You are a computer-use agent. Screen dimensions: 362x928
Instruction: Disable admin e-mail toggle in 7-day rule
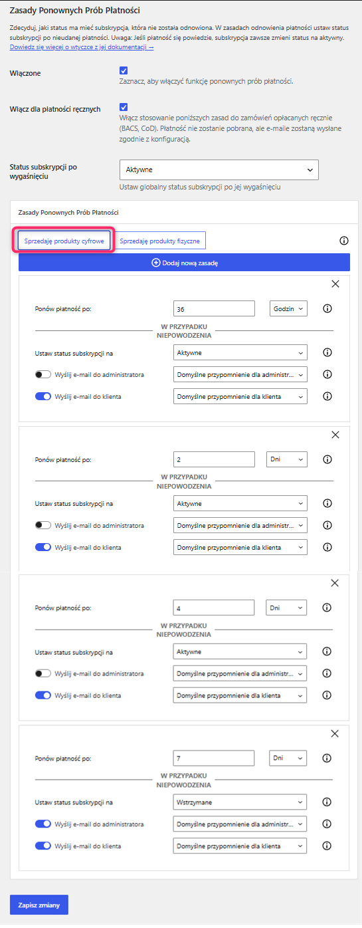(x=43, y=824)
